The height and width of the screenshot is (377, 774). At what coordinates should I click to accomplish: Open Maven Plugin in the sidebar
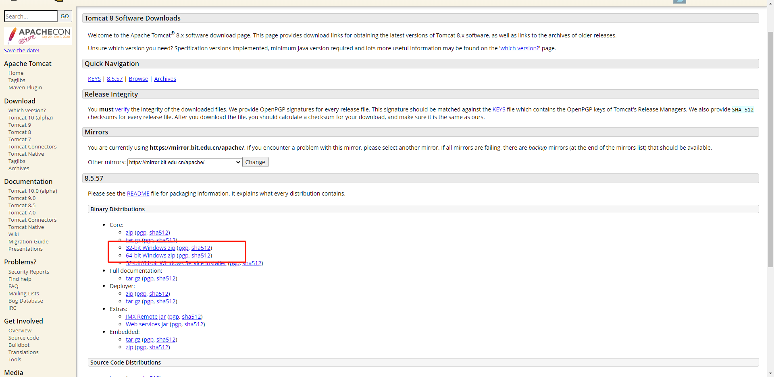25,88
